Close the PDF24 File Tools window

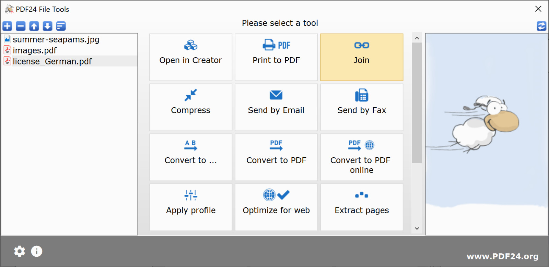pyautogui.click(x=538, y=9)
